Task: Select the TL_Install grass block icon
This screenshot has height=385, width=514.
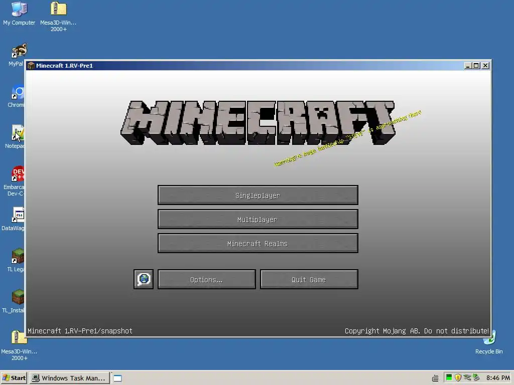Action: coord(15,301)
